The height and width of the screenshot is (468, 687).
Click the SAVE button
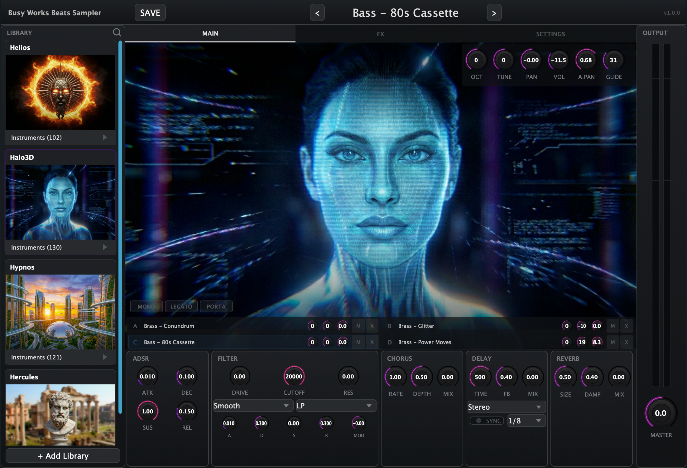tap(150, 13)
